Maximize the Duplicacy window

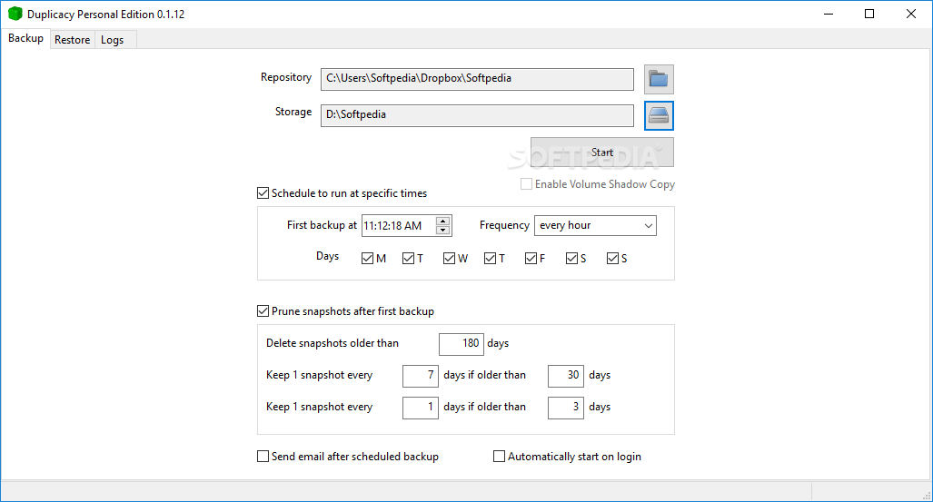(869, 14)
